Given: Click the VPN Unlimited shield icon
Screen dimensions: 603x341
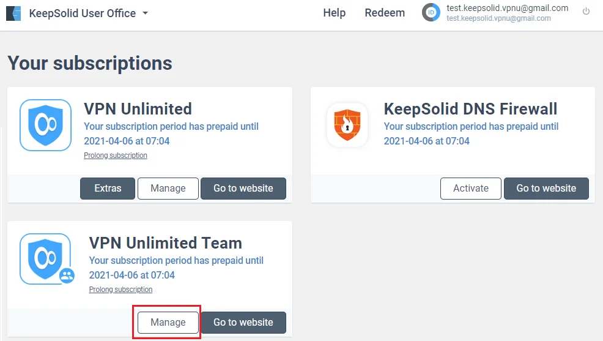Looking at the screenshot, I should point(45,125).
